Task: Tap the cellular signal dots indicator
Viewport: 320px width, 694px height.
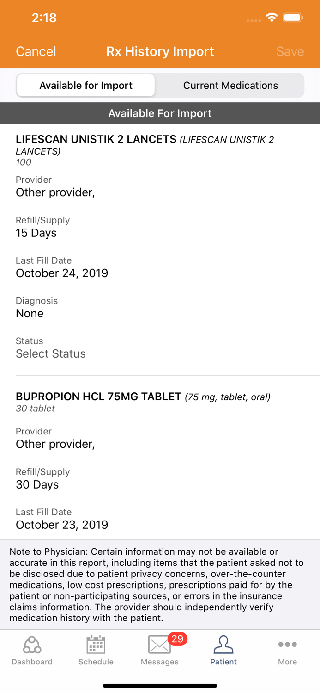Action: (x=253, y=19)
